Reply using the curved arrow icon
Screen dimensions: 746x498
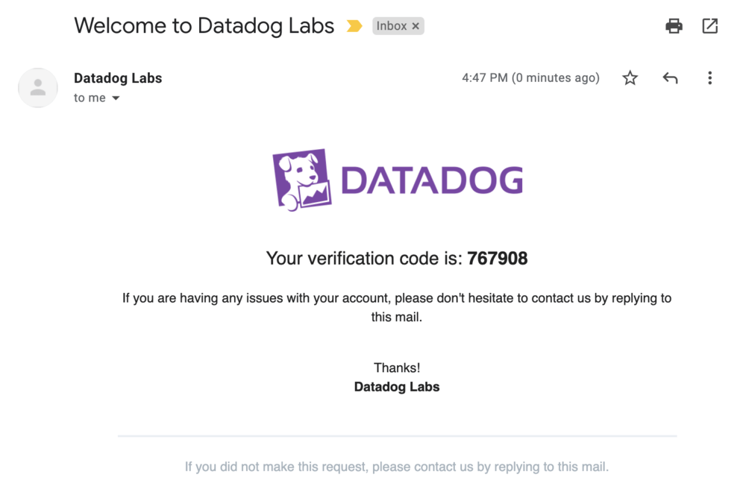(x=670, y=78)
